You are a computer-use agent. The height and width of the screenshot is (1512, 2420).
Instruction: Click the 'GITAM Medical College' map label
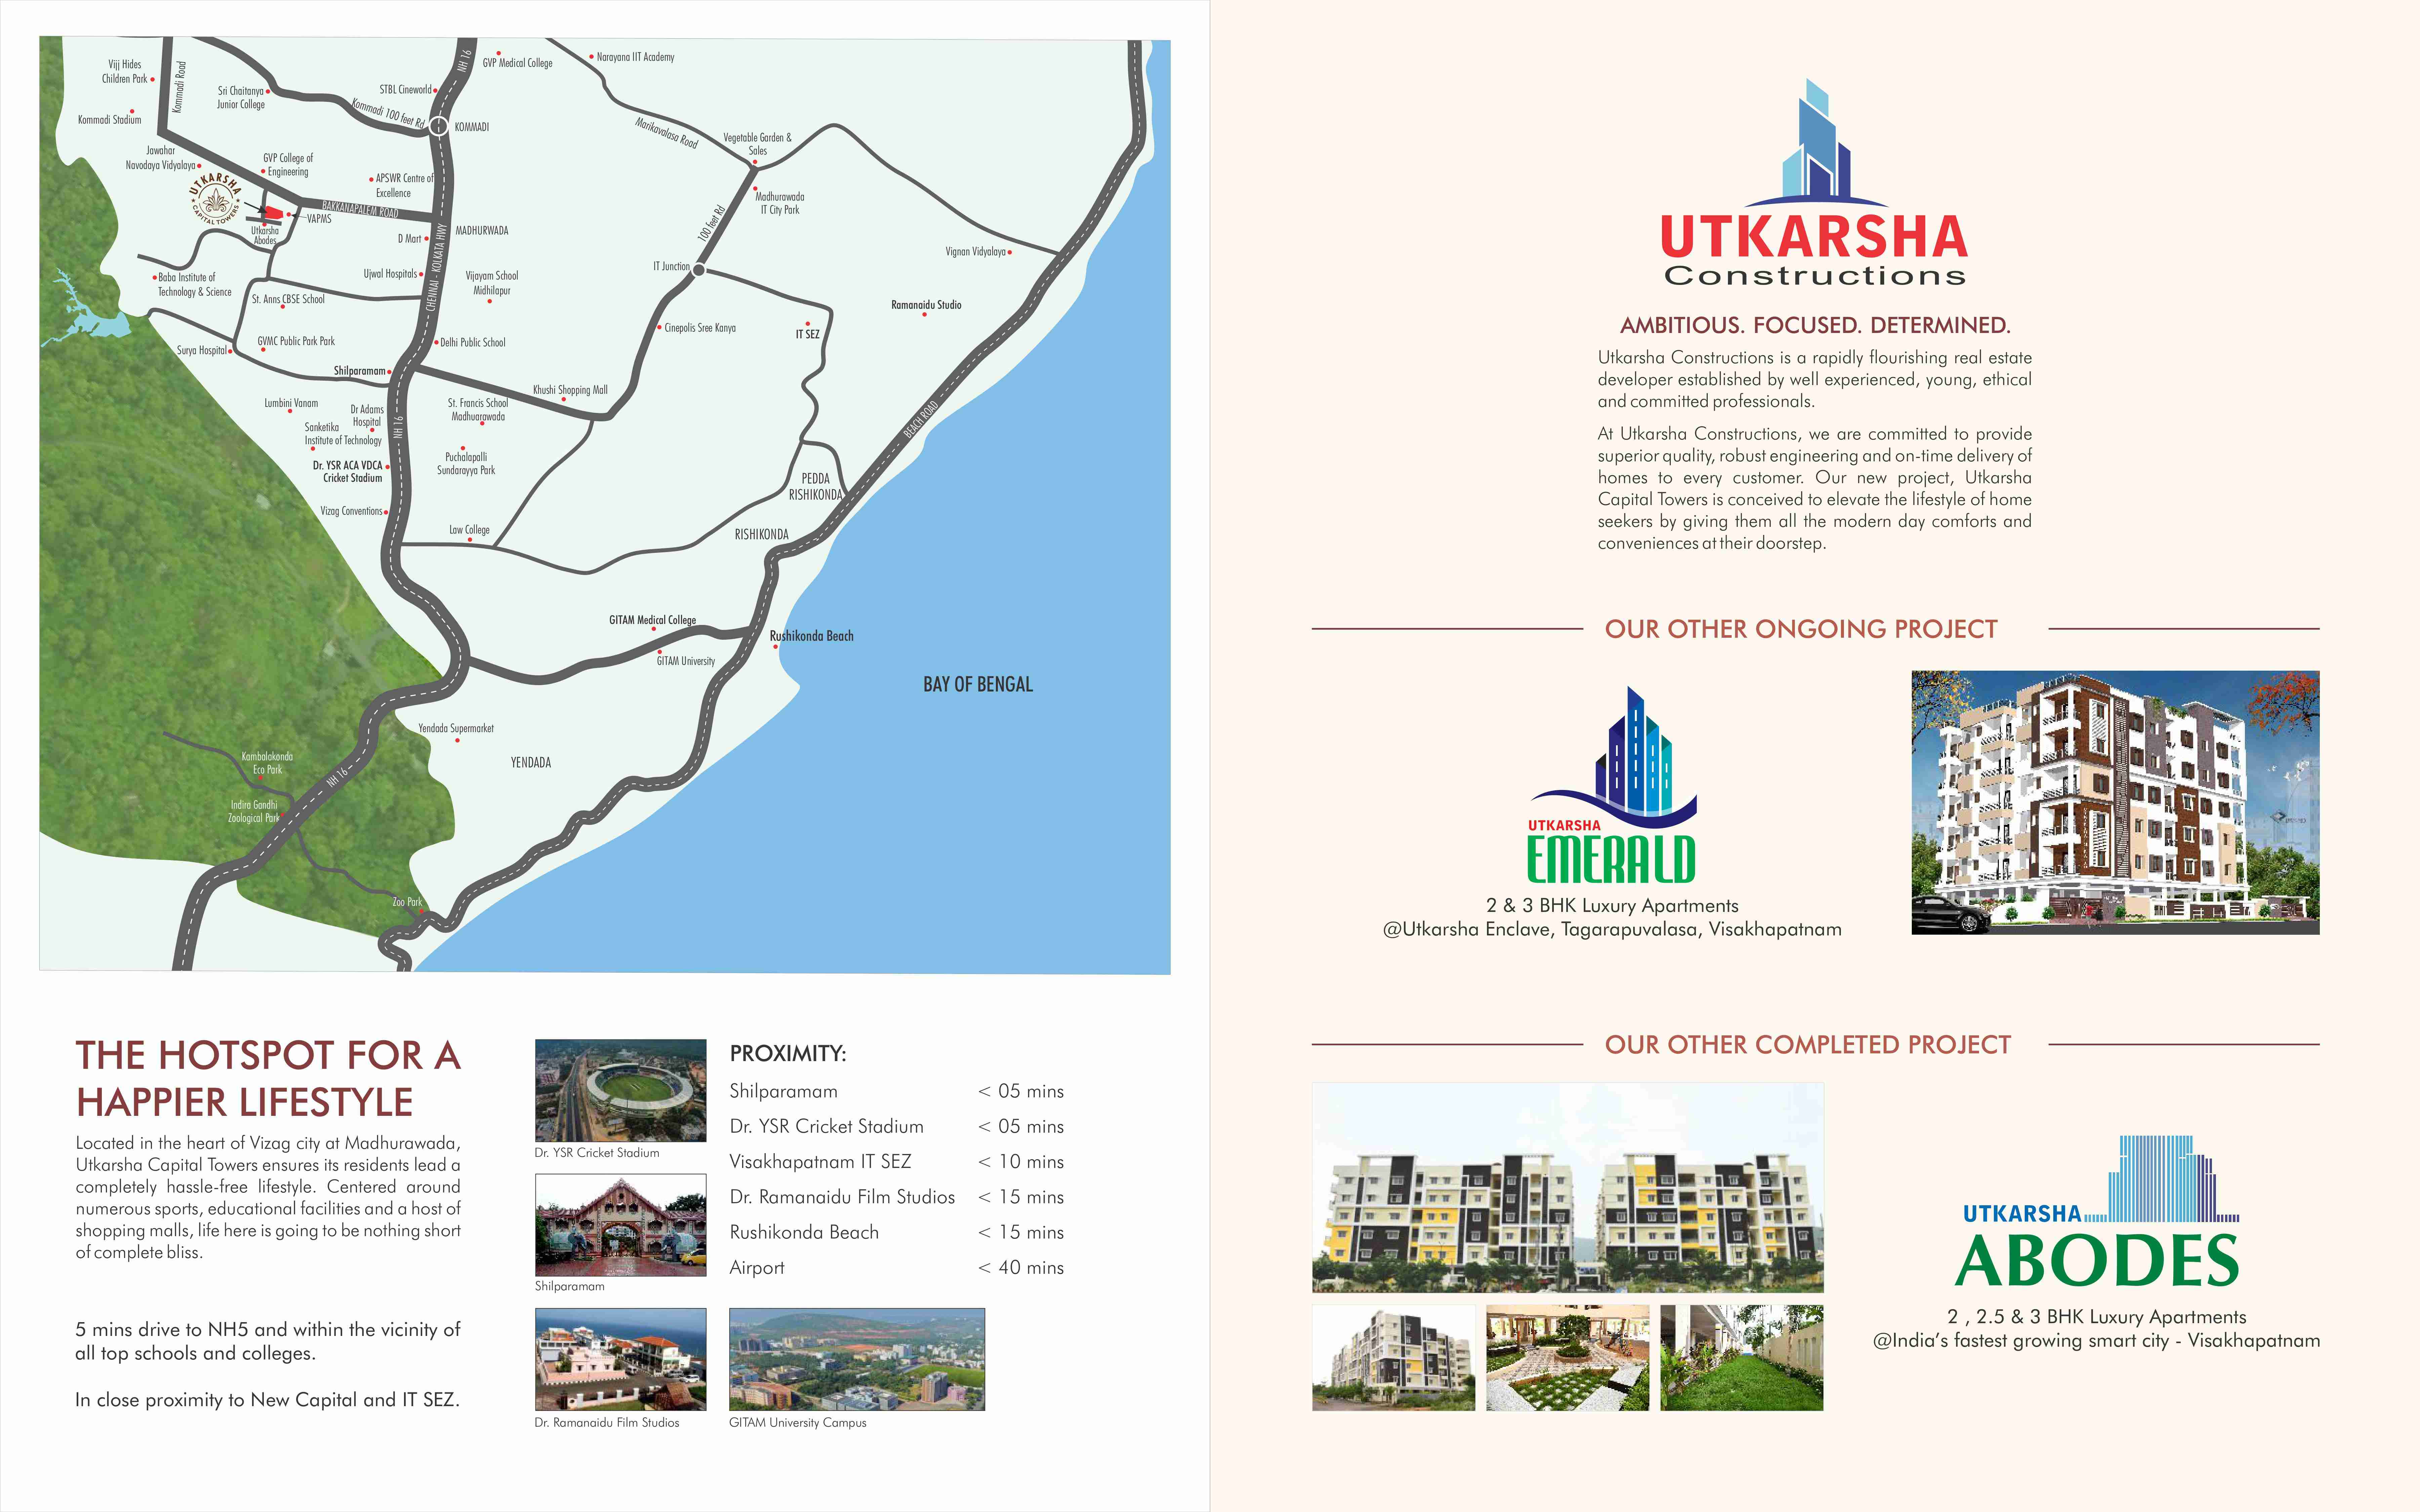tap(652, 620)
